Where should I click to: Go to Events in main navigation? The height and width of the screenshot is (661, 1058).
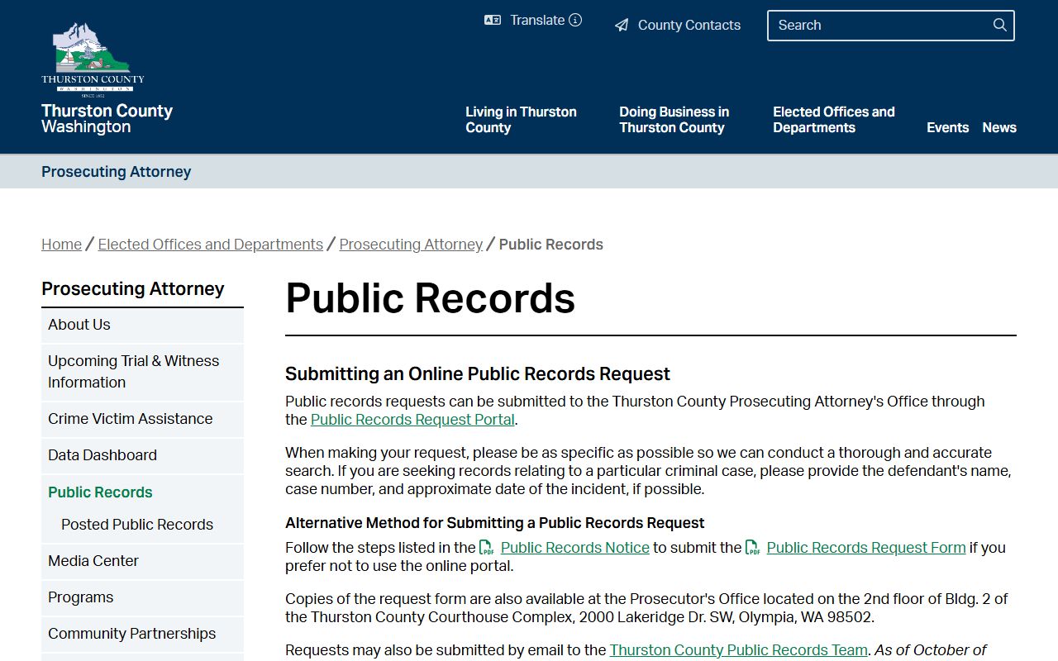(947, 127)
